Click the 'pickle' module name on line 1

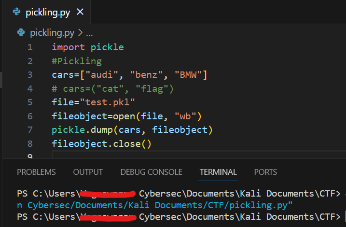pos(107,47)
